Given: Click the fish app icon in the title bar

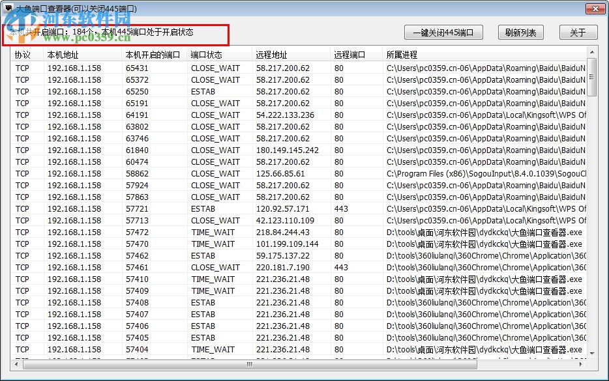Looking at the screenshot, I should (7, 8).
